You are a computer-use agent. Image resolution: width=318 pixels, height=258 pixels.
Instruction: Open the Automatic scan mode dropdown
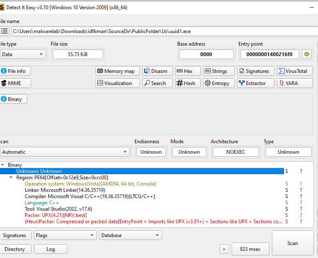coord(65,152)
